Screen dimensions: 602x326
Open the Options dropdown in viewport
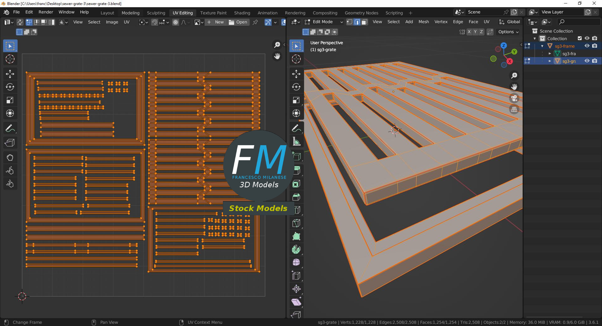508,32
